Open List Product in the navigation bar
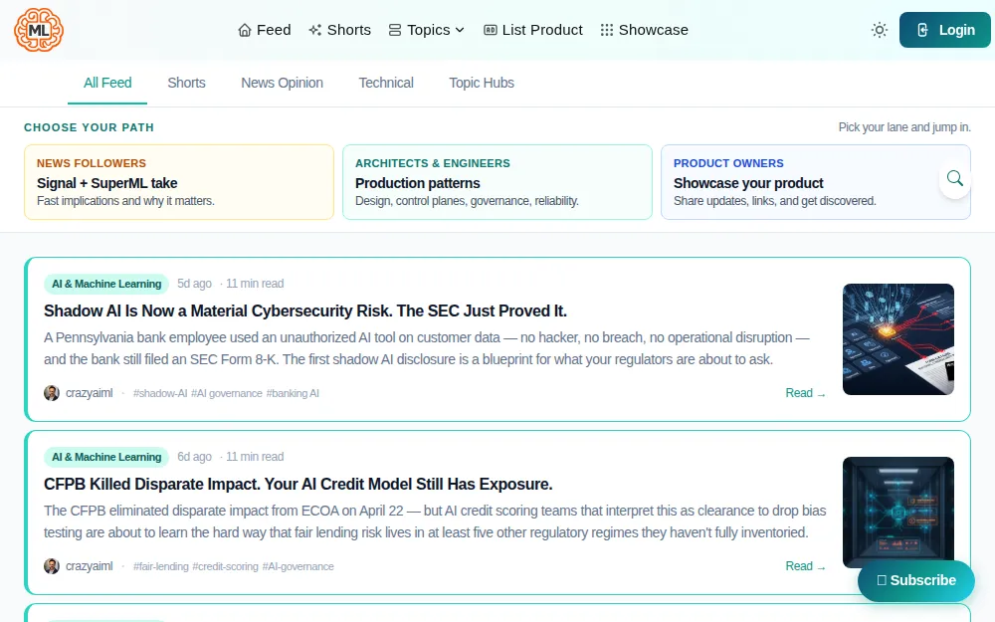Image resolution: width=995 pixels, height=622 pixels. point(533,30)
